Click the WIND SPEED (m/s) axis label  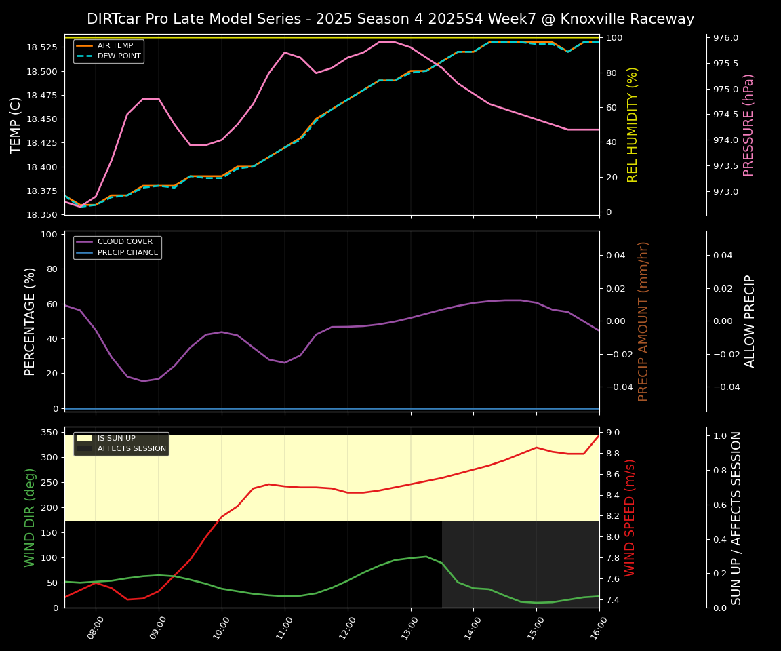point(630,517)
